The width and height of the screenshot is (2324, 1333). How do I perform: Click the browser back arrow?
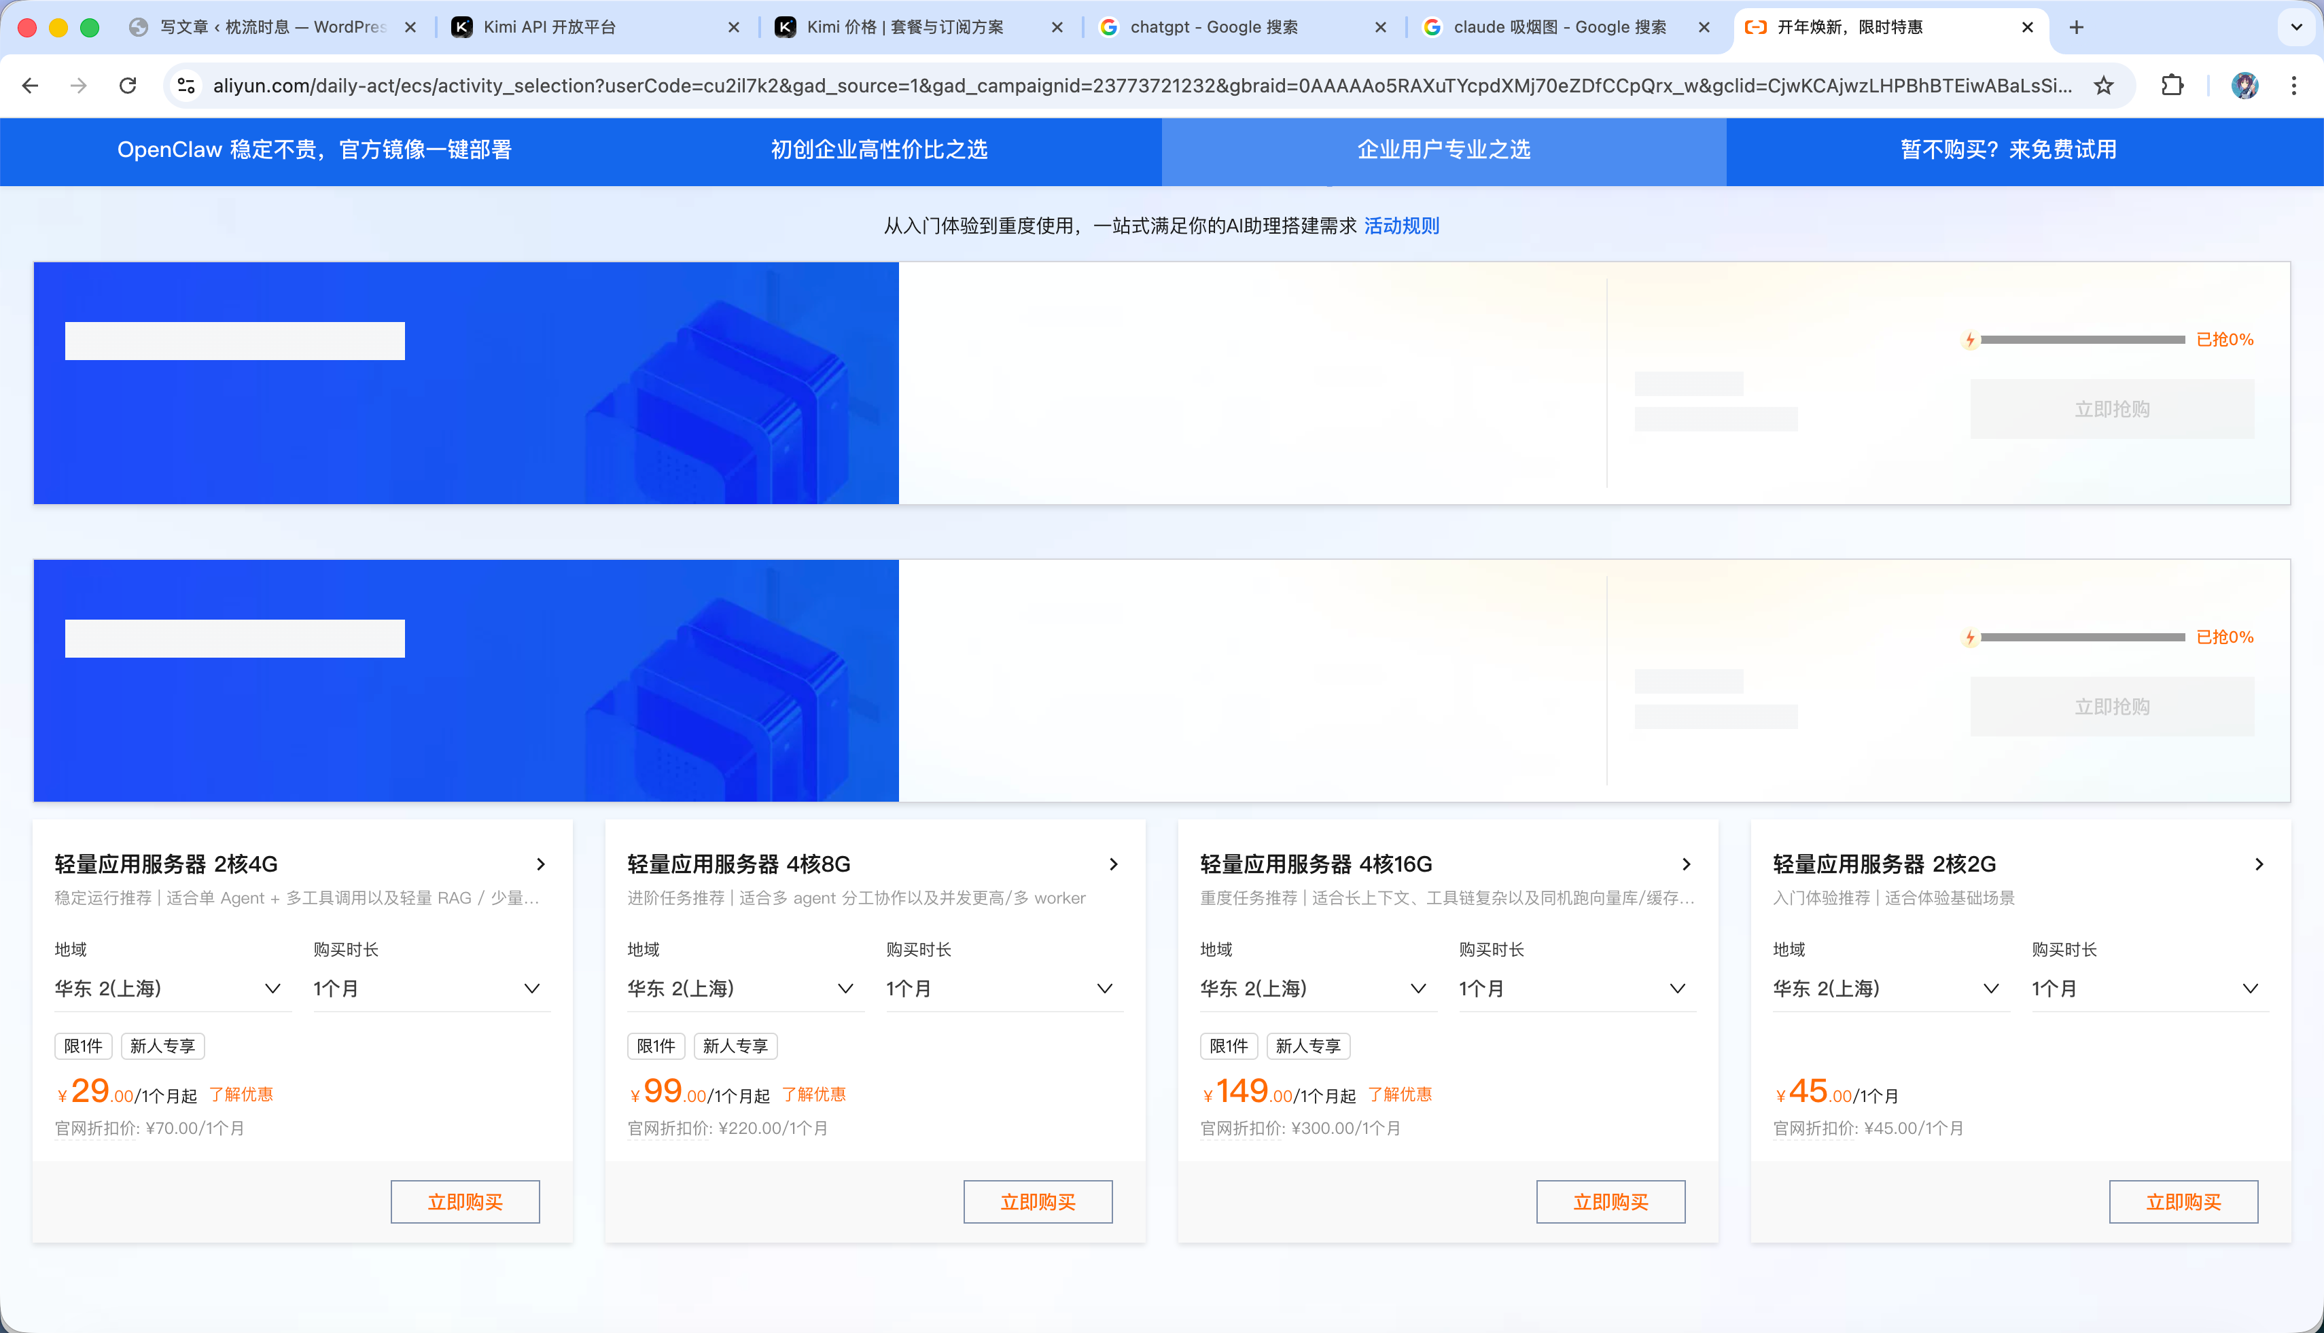click(30, 85)
